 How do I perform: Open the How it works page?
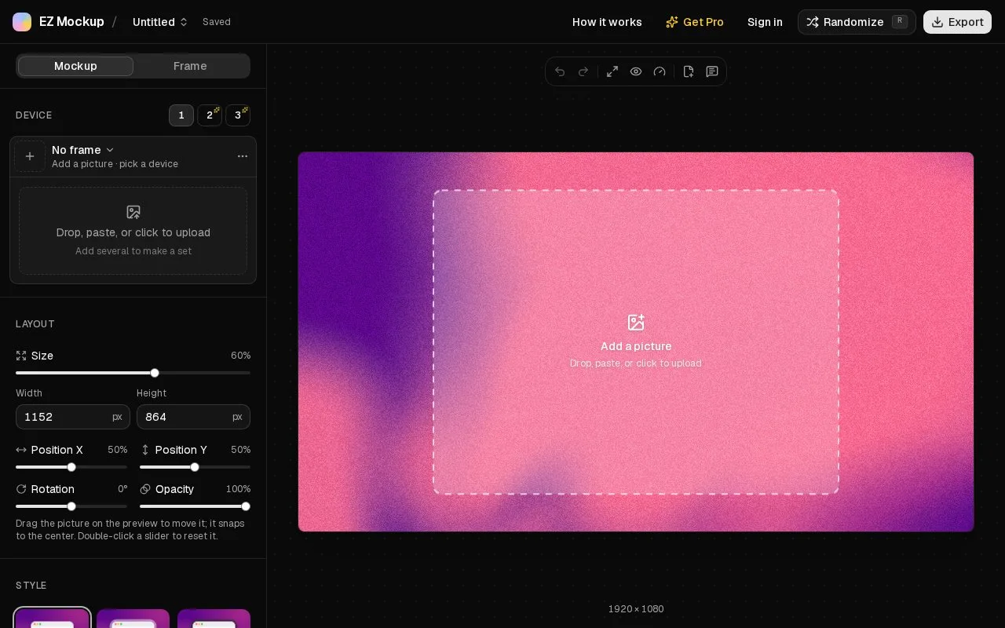click(x=607, y=22)
